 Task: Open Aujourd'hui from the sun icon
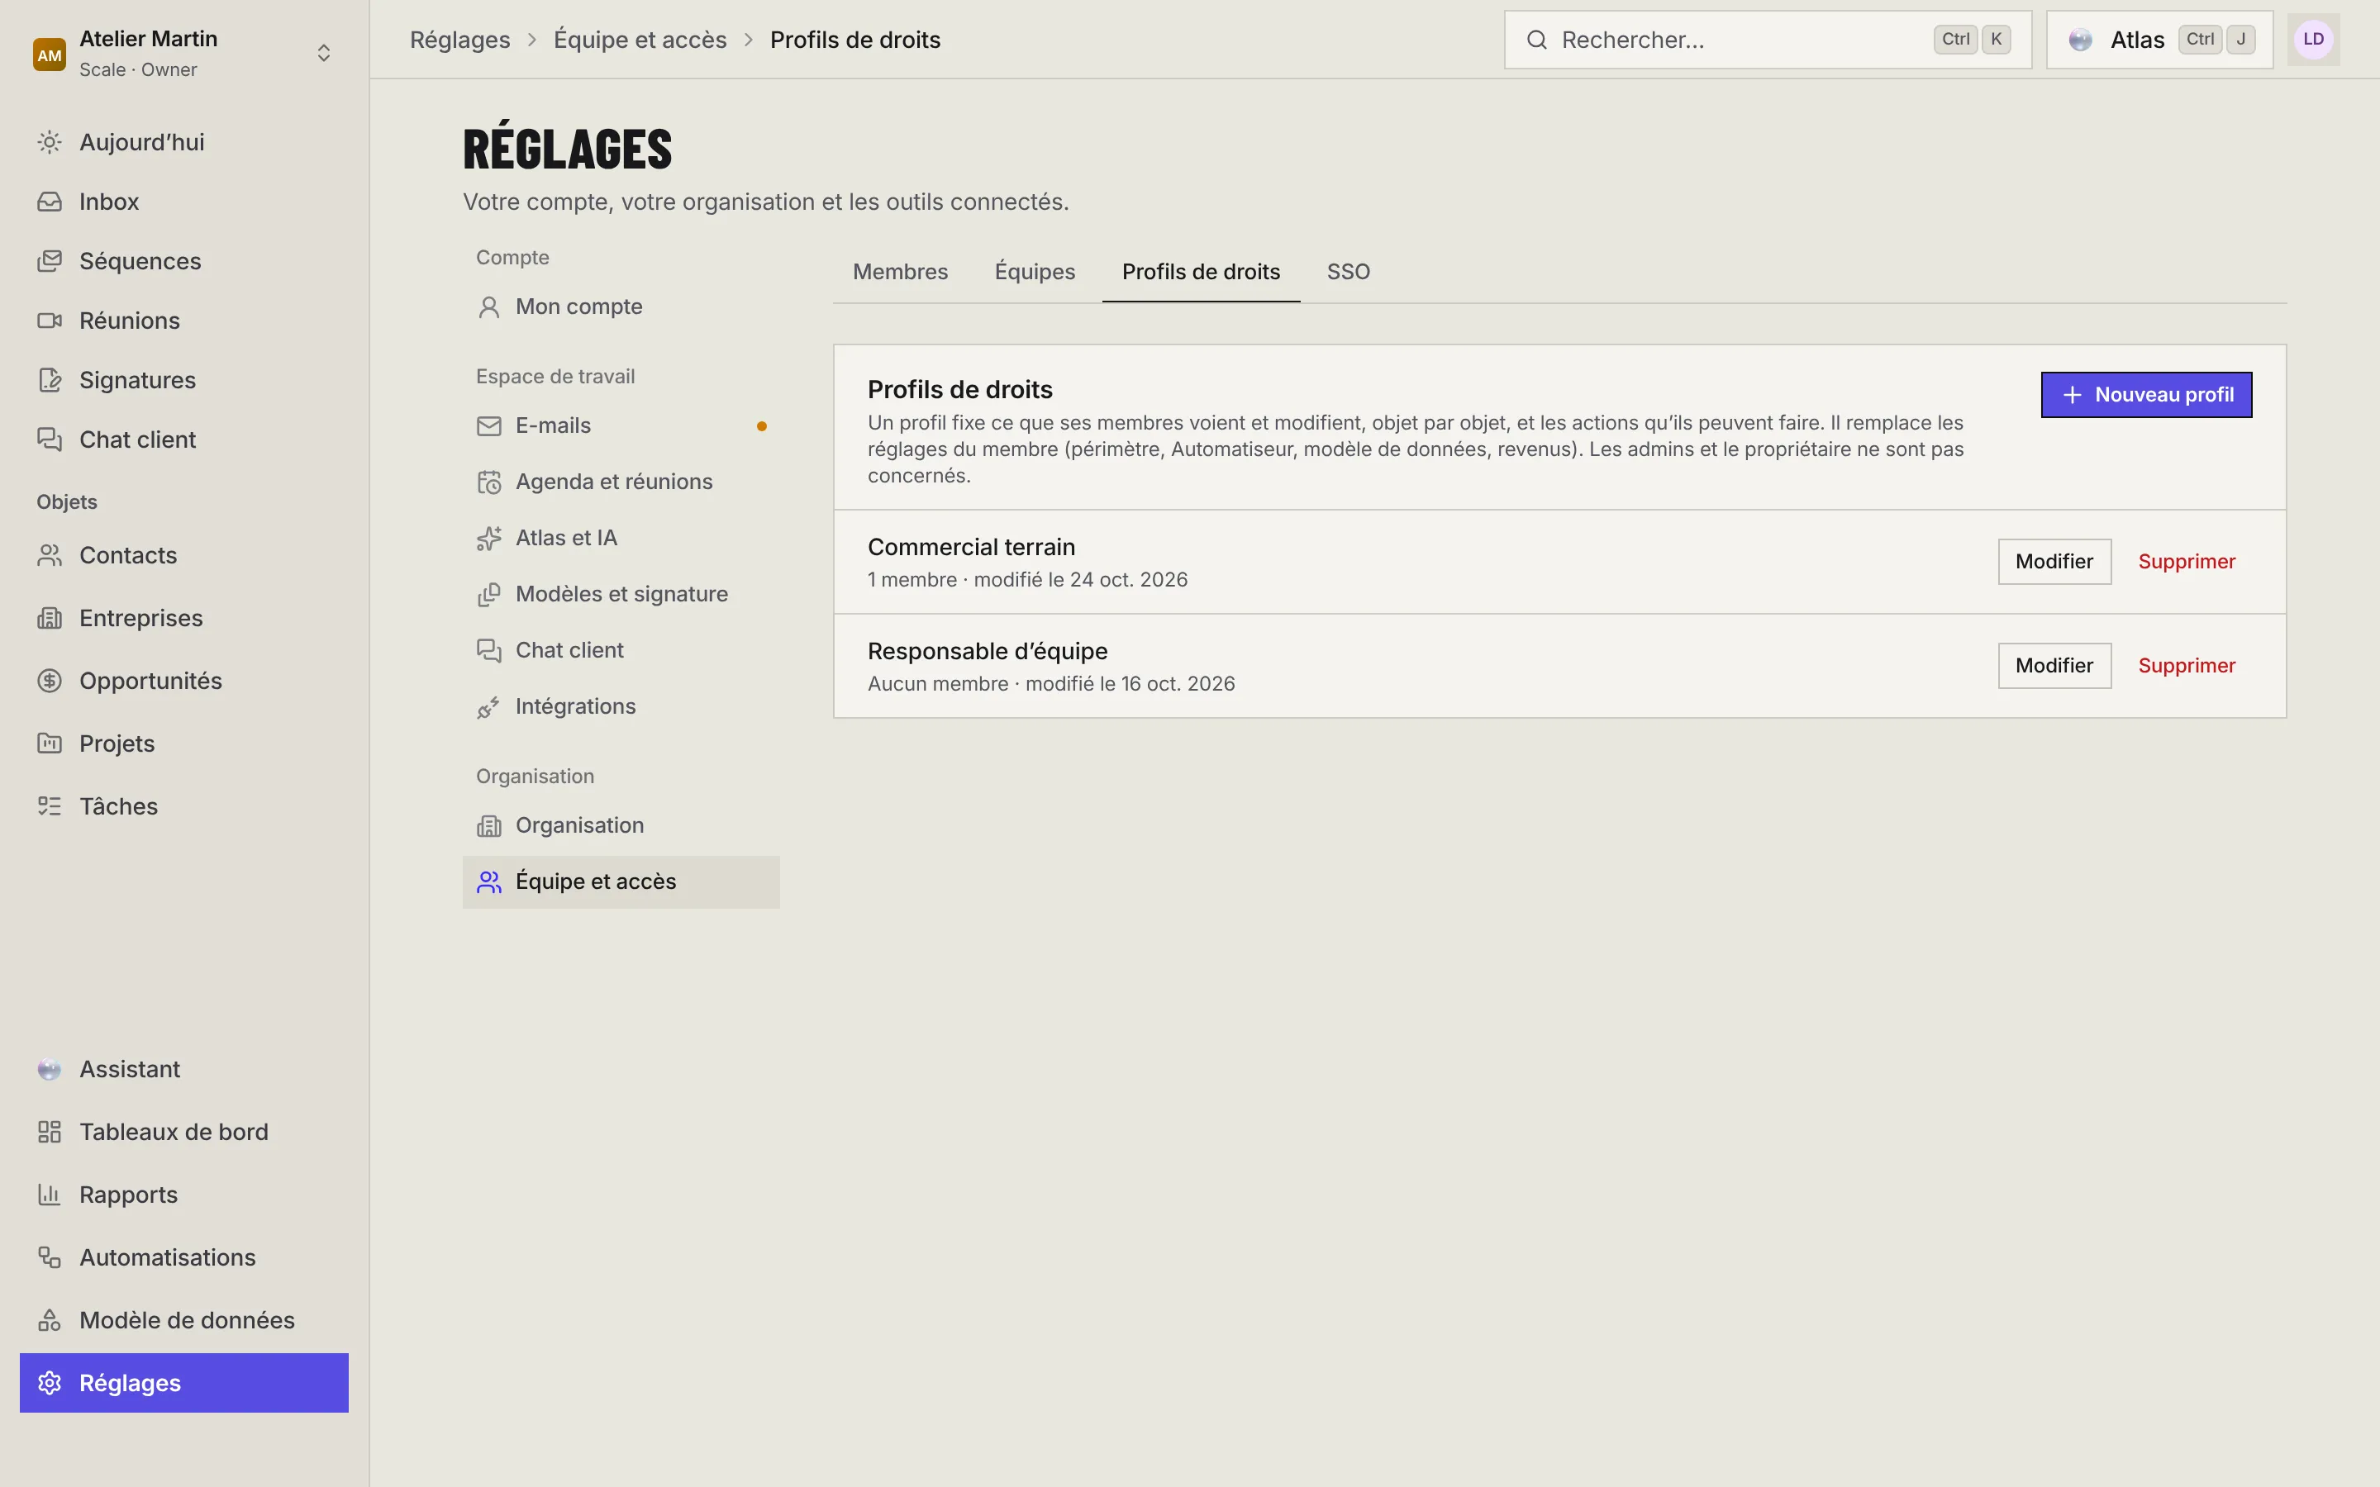click(x=50, y=143)
